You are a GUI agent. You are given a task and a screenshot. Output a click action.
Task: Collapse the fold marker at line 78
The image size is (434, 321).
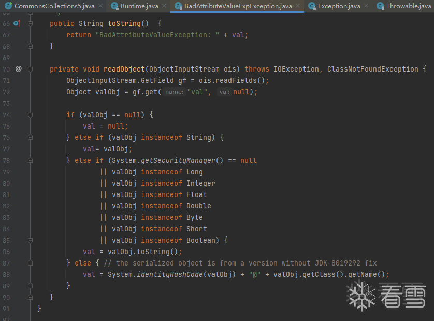[x=31, y=160]
